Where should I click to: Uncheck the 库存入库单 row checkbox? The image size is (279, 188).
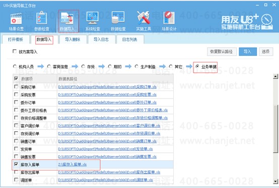pos(16,164)
